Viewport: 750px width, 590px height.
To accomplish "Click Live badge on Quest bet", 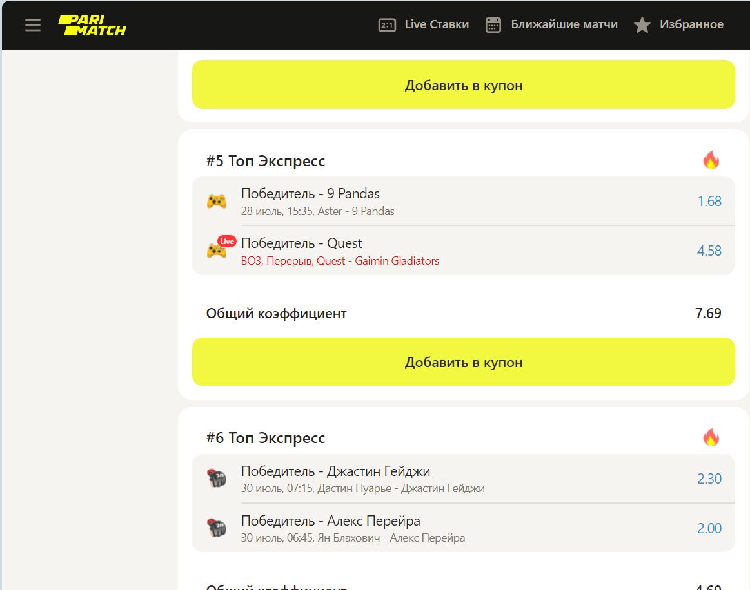I will (x=227, y=242).
